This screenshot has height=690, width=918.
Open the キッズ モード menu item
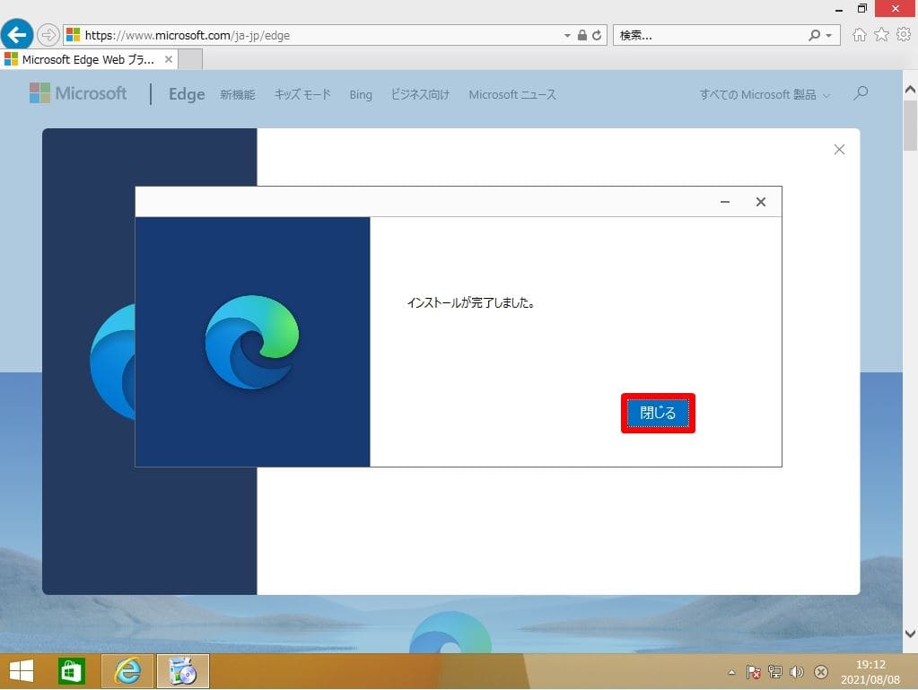click(x=302, y=95)
